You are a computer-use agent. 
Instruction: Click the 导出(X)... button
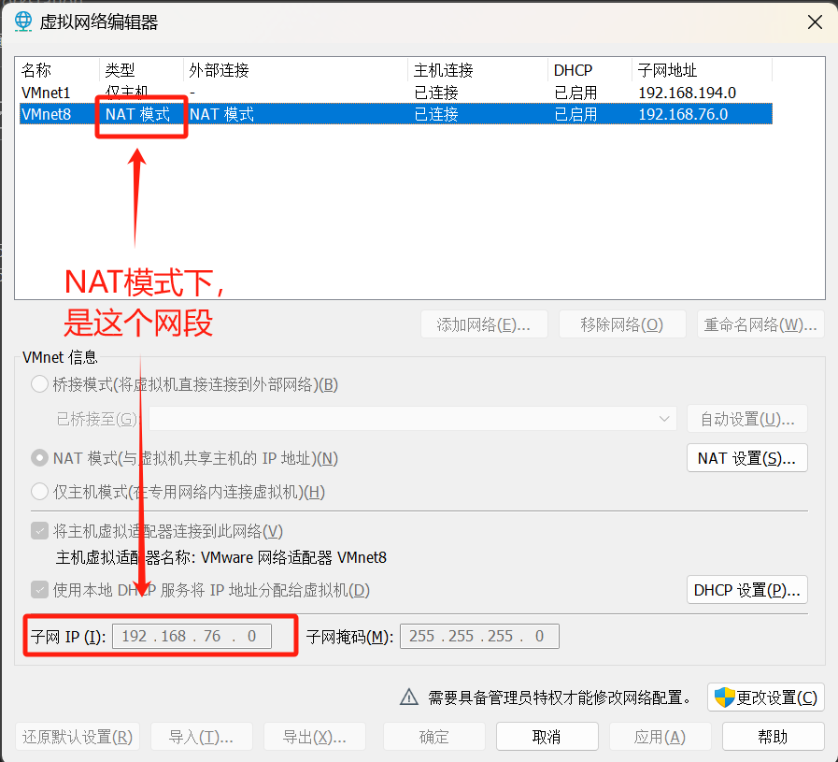pos(315,737)
